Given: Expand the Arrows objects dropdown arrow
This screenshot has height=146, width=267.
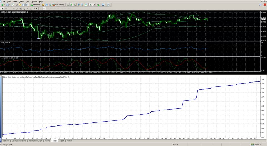Looking at the screenshot, I should (x=36, y=9).
